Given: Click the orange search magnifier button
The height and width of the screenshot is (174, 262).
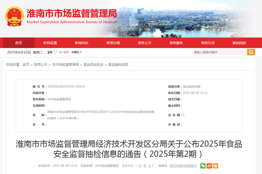Looking at the screenshot, I should click(x=251, y=52).
